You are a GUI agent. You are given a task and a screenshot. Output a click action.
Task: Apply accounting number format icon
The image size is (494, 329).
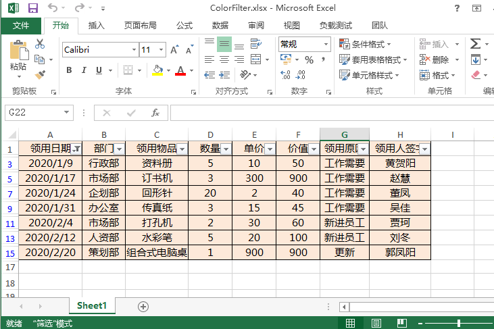click(286, 59)
